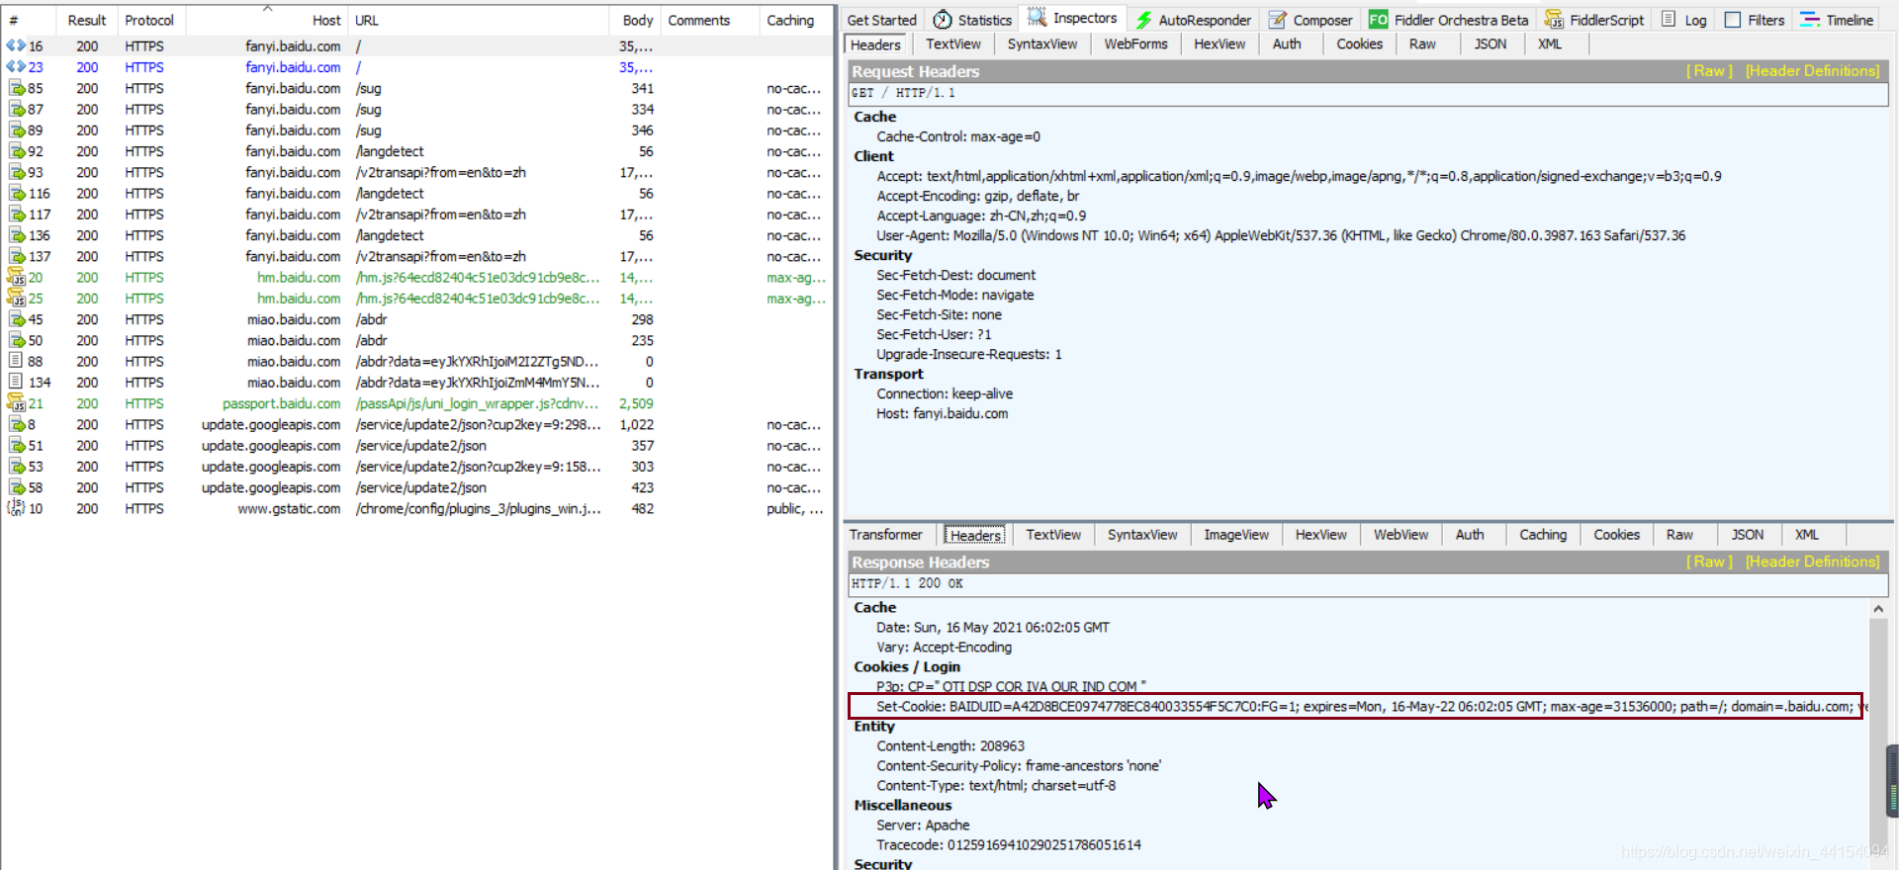Click the JSON icon of session 10
This screenshot has height=870, width=1899.
click(x=16, y=508)
